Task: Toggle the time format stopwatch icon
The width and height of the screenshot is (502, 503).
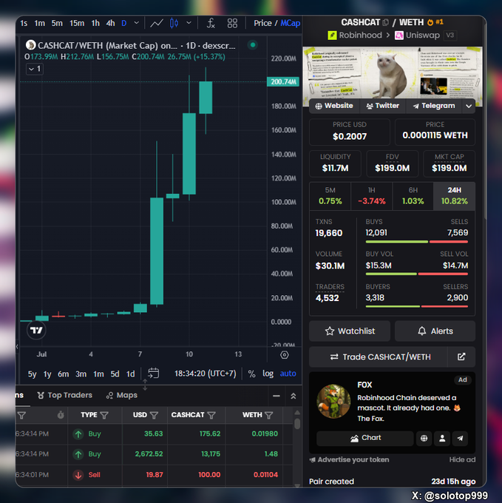Action: tap(61, 415)
